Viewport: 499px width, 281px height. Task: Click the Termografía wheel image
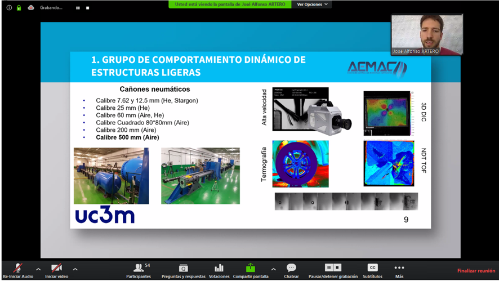[300, 164]
